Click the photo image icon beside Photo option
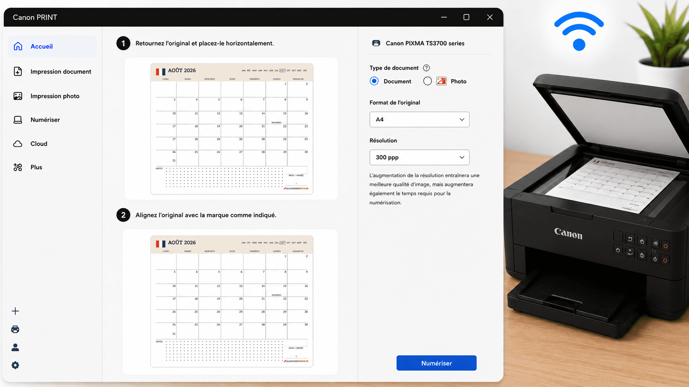Screen dimensions: 689x387 pyautogui.click(x=441, y=81)
